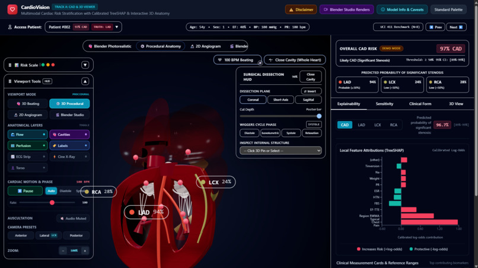Toggle the Perfusion anatomical layer
Viewport: 478px width, 268px height.
point(28,146)
